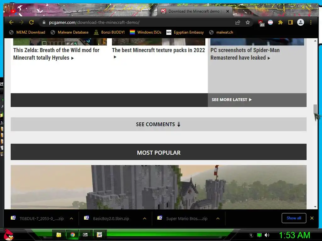Click the 1:53 AM taskbar clock
Screen dimensions: 322x241
tap(294, 235)
